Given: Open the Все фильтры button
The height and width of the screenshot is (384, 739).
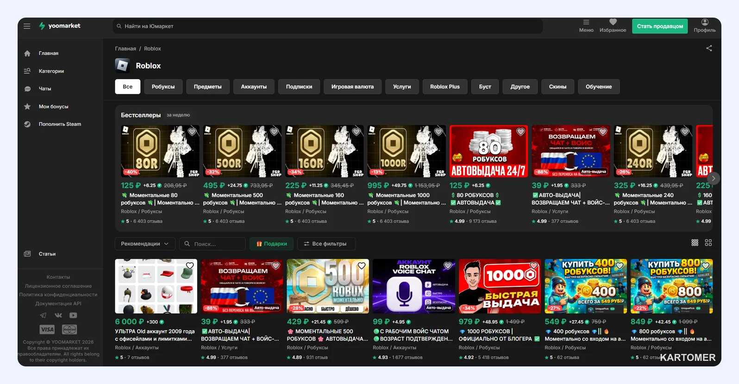Looking at the screenshot, I should point(326,244).
